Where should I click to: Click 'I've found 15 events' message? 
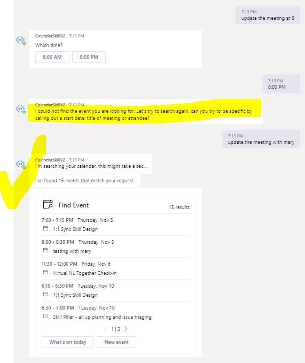pyautogui.click(x=85, y=181)
